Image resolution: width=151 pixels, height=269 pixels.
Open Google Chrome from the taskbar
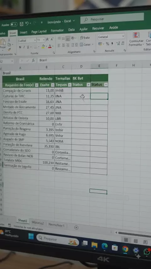click(125, 249)
